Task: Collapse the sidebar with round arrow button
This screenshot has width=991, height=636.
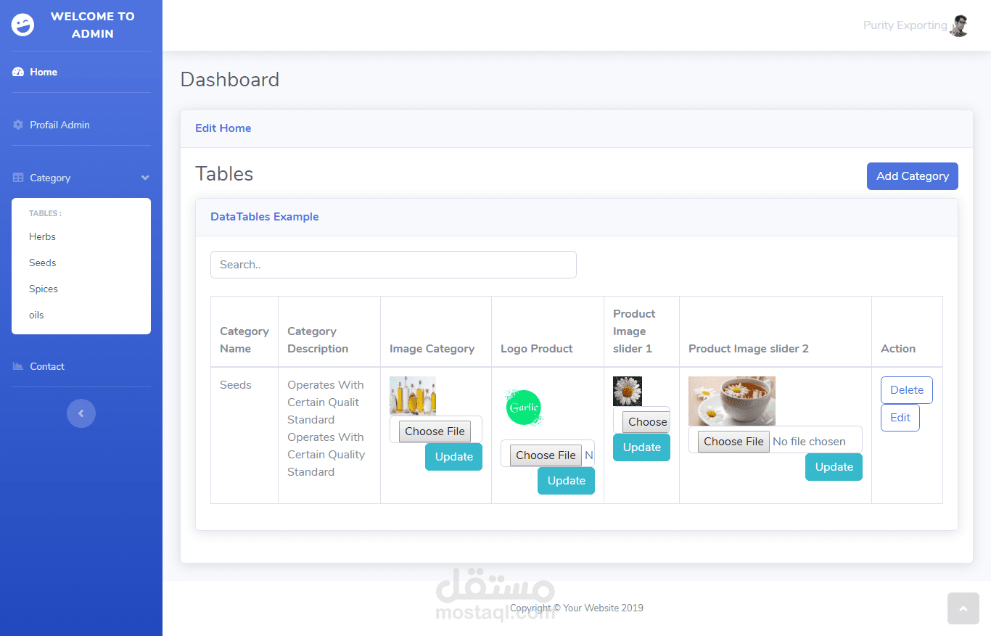Action: tap(81, 413)
